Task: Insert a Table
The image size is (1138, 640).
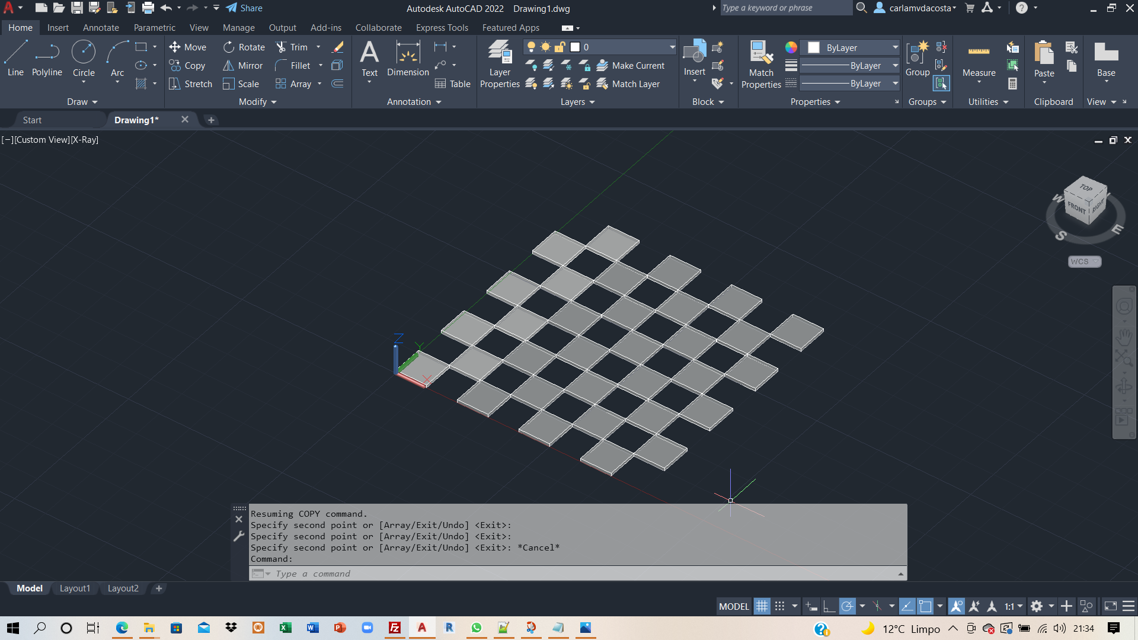Action: click(x=452, y=84)
